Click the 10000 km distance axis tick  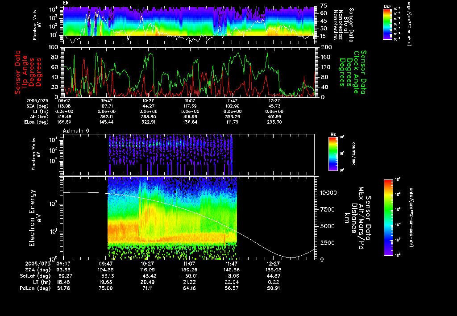click(x=328, y=193)
